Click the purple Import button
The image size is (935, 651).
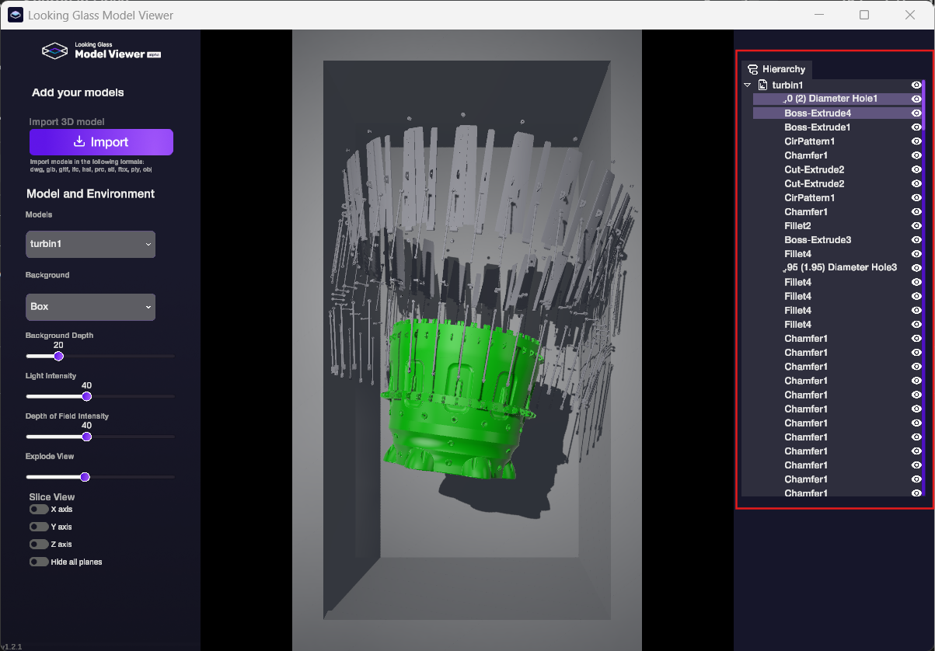point(101,142)
